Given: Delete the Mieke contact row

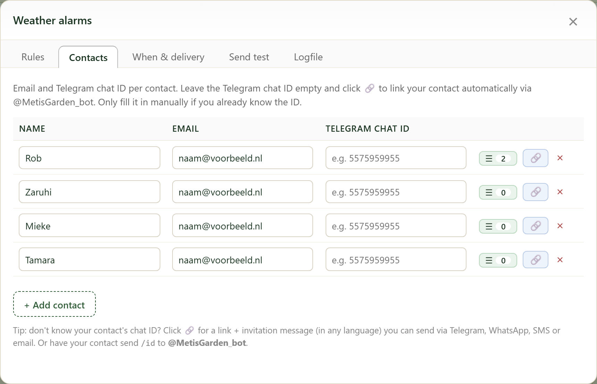Looking at the screenshot, I should [x=560, y=226].
